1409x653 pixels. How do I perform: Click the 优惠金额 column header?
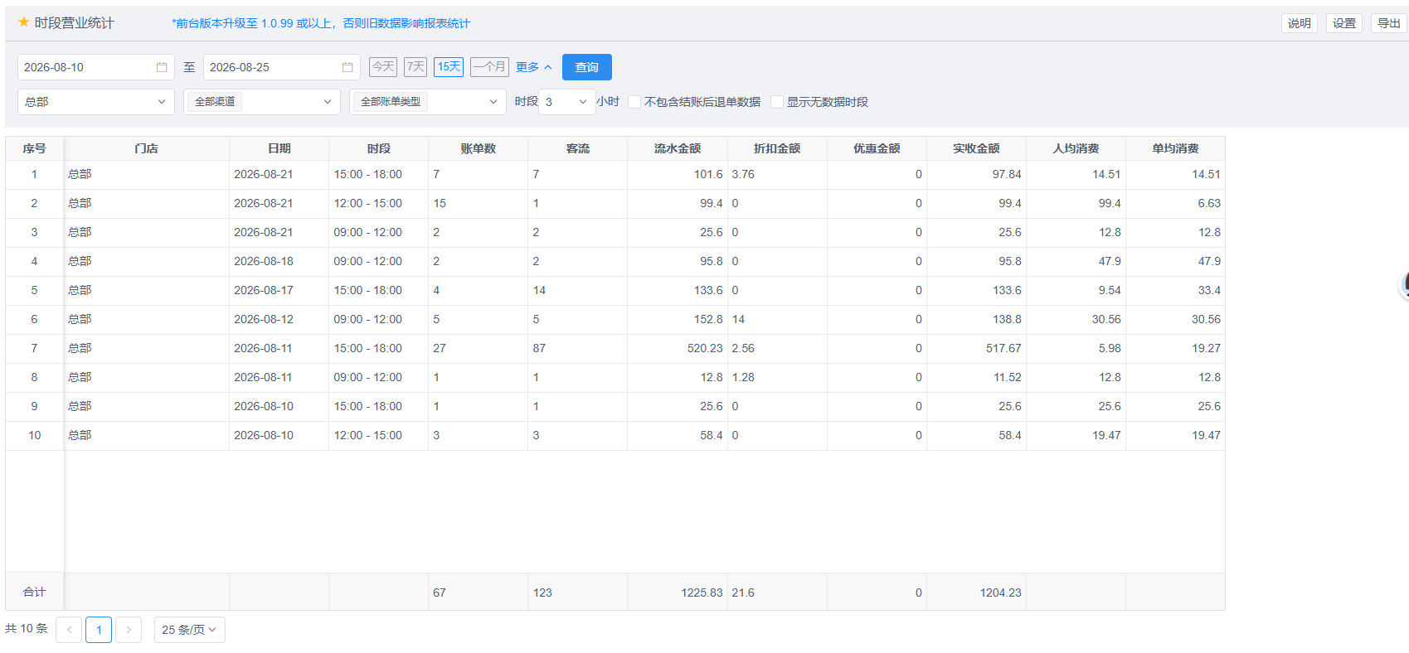tap(877, 148)
